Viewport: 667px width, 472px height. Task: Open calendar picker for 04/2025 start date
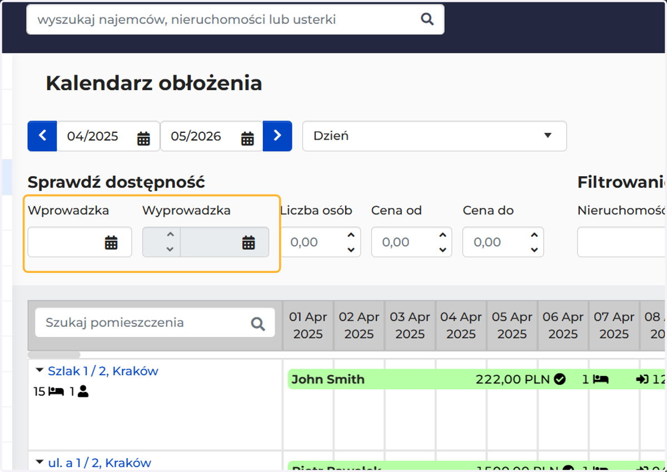(143, 138)
